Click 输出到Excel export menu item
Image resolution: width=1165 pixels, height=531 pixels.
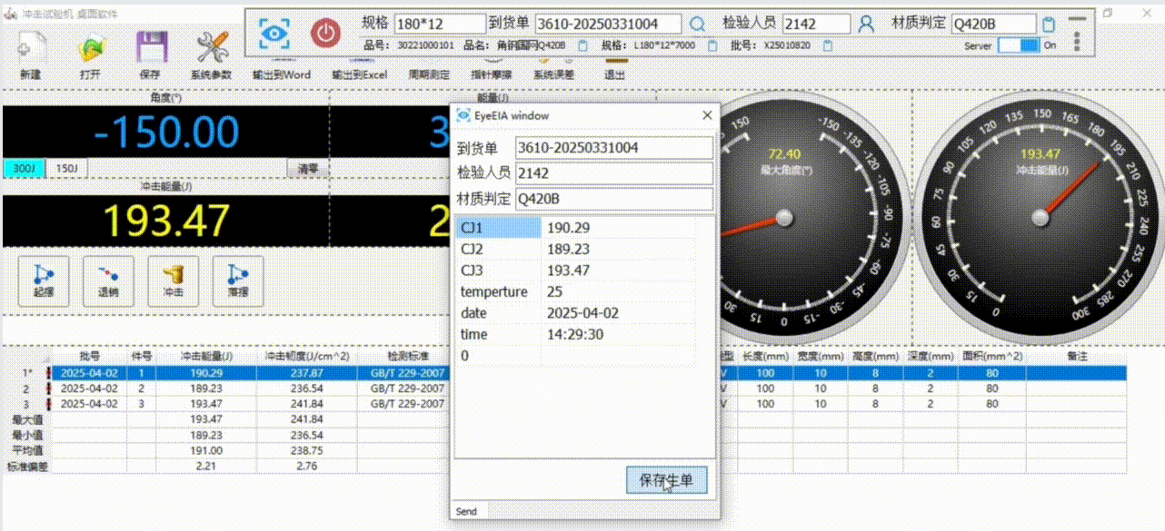point(360,75)
